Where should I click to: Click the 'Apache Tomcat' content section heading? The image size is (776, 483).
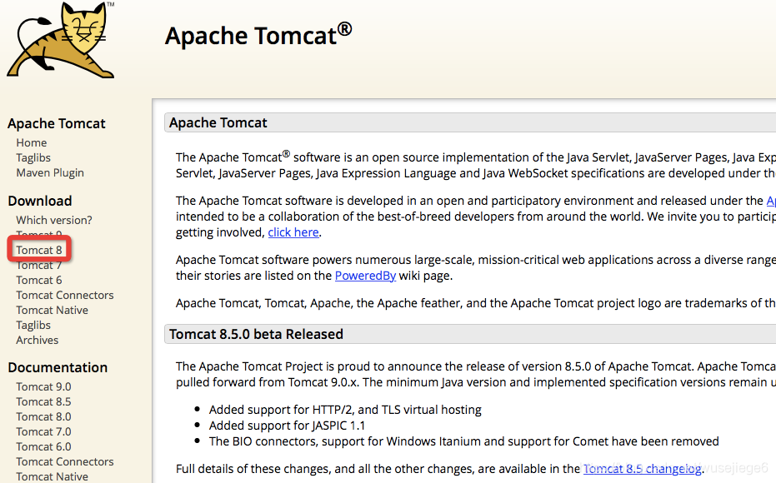pyautogui.click(x=218, y=122)
